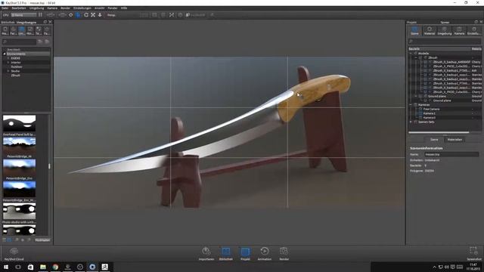Collapse the Kameras tree node
The image size is (484, 272).
tap(411, 105)
